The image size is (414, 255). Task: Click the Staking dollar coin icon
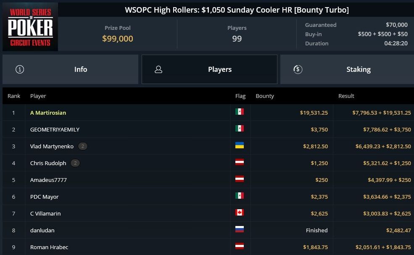[298, 69]
